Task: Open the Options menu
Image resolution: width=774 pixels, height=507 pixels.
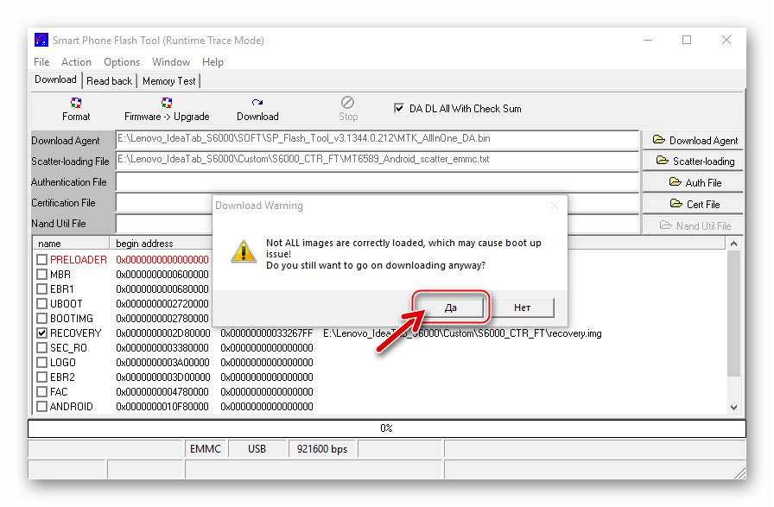Action: (121, 61)
